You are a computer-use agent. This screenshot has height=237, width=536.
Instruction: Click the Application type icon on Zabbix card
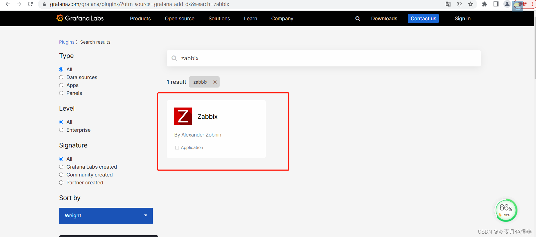pyautogui.click(x=177, y=147)
